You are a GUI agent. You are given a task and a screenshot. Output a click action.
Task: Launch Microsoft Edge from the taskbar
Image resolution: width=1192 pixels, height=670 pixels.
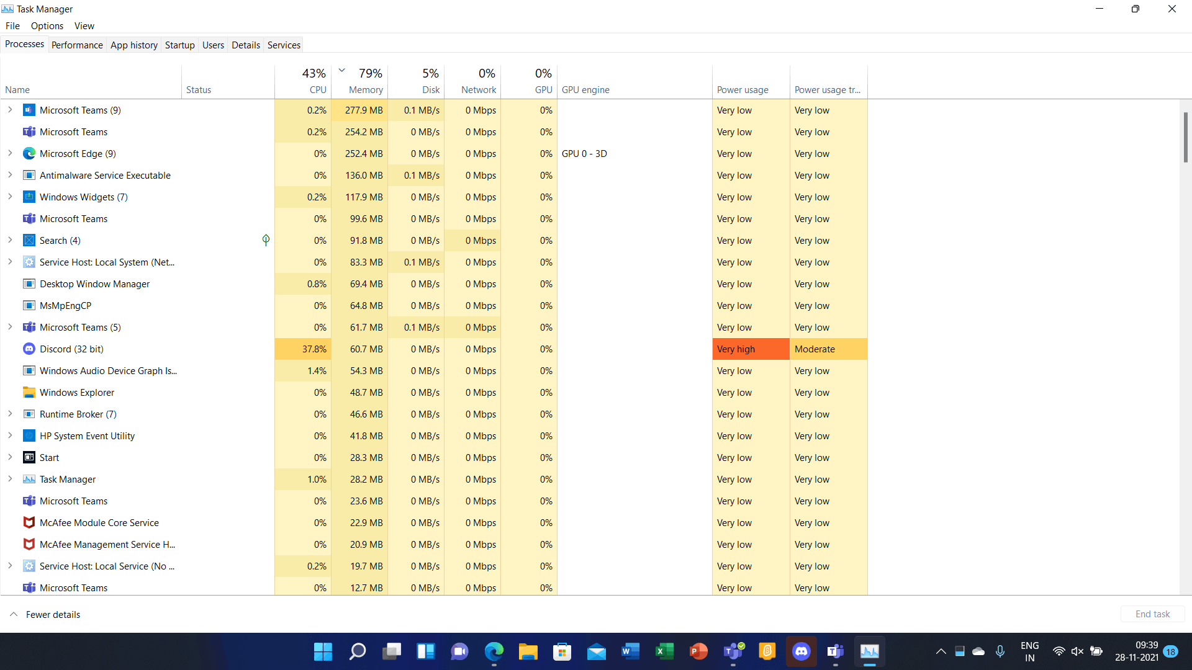494,651
